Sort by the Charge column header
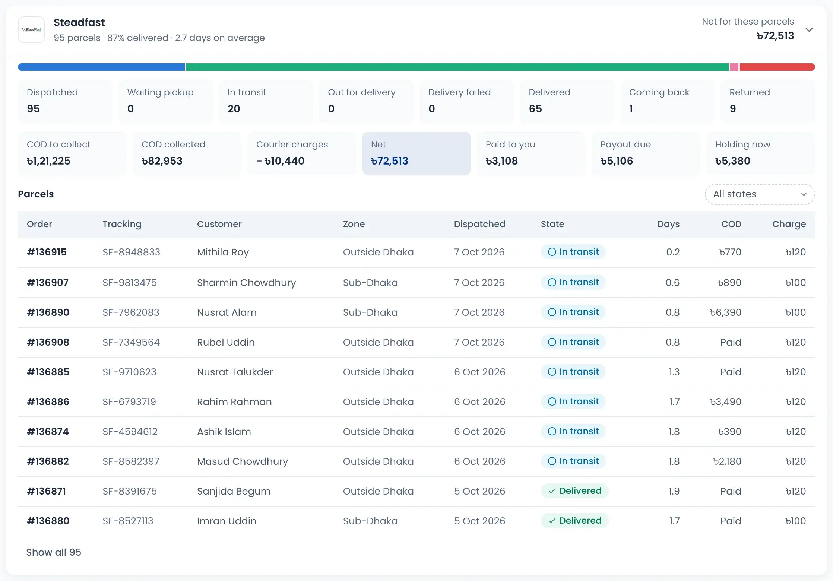The width and height of the screenshot is (833, 581). [x=789, y=224]
